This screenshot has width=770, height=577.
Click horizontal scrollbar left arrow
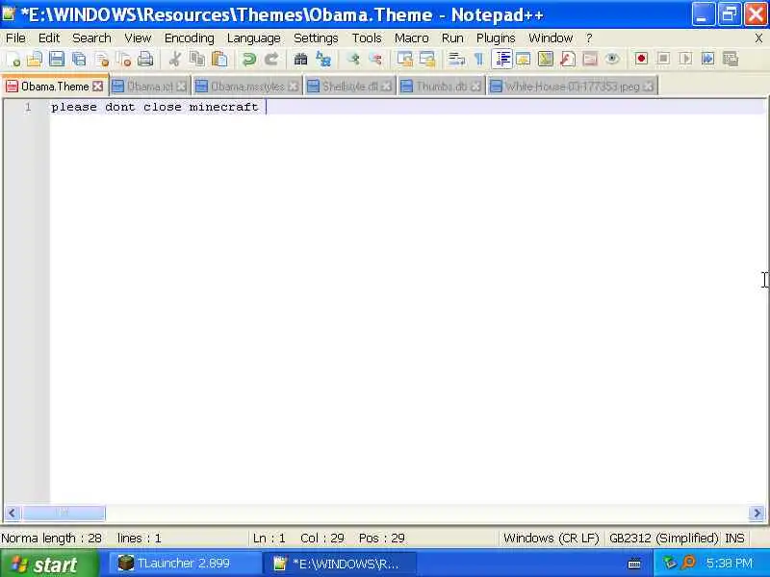point(13,514)
